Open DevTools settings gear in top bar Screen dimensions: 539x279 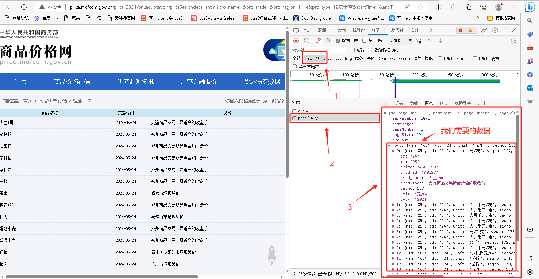pyautogui.click(x=495, y=30)
